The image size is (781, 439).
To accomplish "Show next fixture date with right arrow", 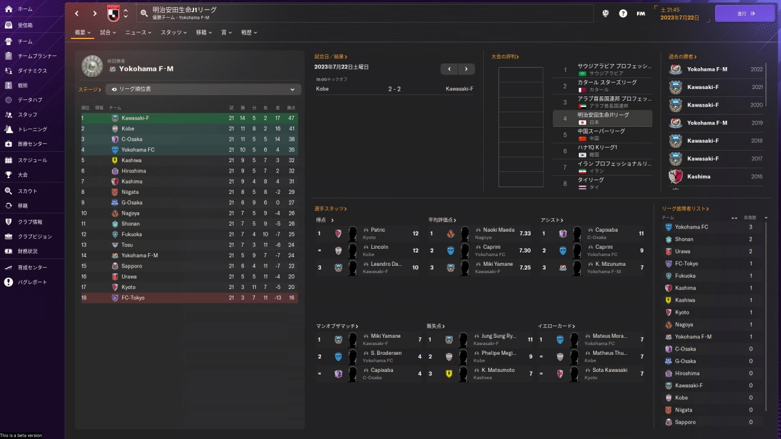I will (x=466, y=69).
